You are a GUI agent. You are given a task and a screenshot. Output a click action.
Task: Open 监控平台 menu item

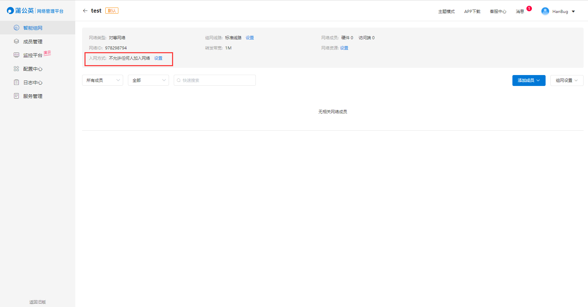pos(38,55)
